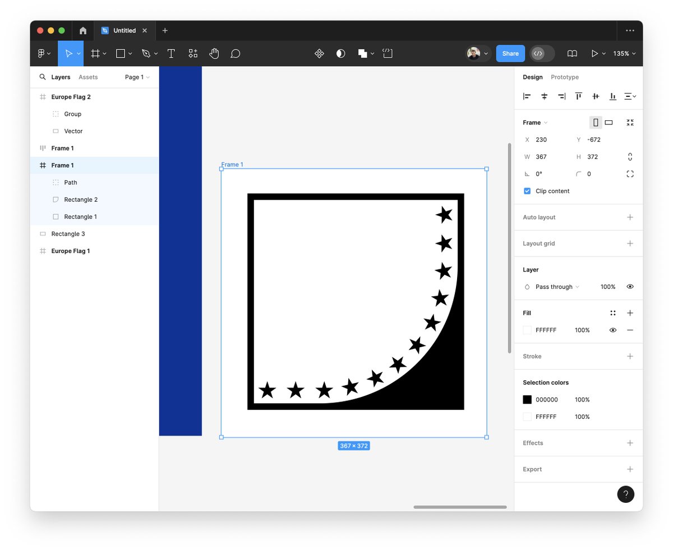Click the Share button

click(510, 54)
